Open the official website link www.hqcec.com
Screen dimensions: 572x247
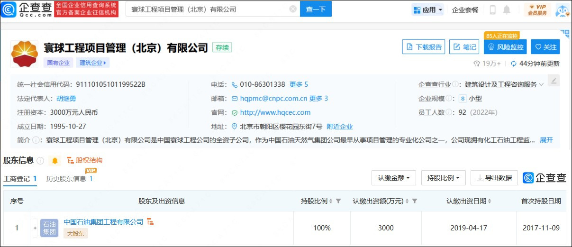pyautogui.click(x=275, y=113)
